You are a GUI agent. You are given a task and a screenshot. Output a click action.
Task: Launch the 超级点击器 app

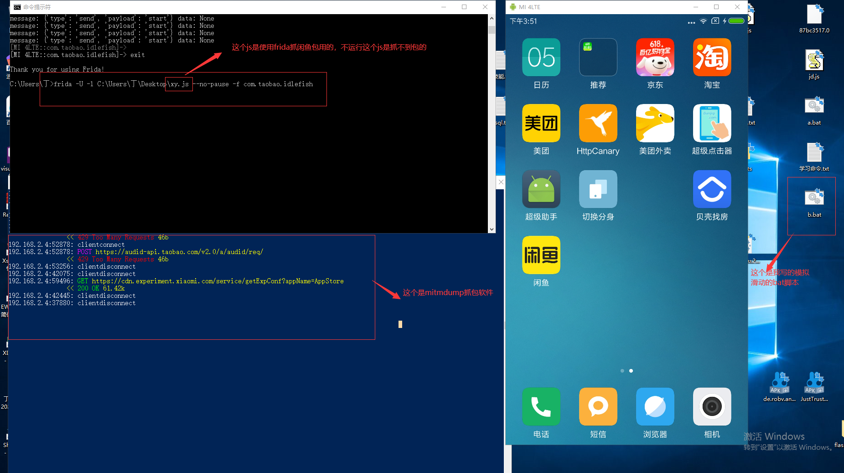click(712, 123)
